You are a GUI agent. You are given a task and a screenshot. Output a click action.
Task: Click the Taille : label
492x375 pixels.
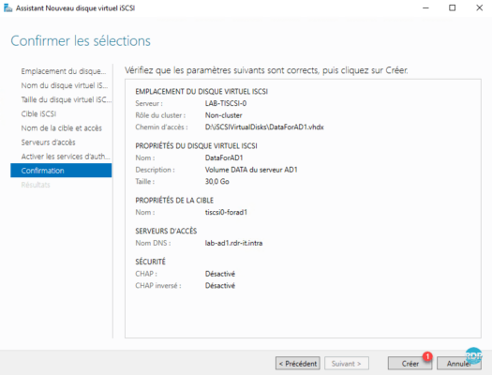tap(144, 181)
